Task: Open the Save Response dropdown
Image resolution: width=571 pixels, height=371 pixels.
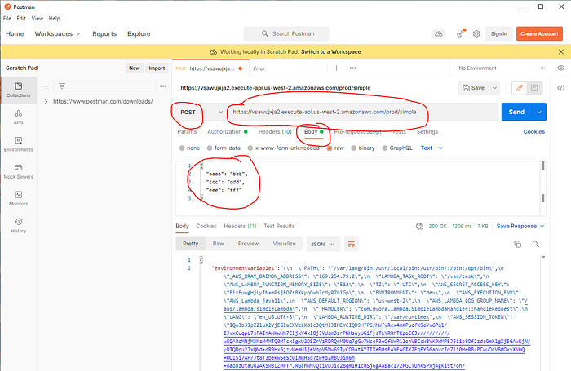Action: point(520,226)
